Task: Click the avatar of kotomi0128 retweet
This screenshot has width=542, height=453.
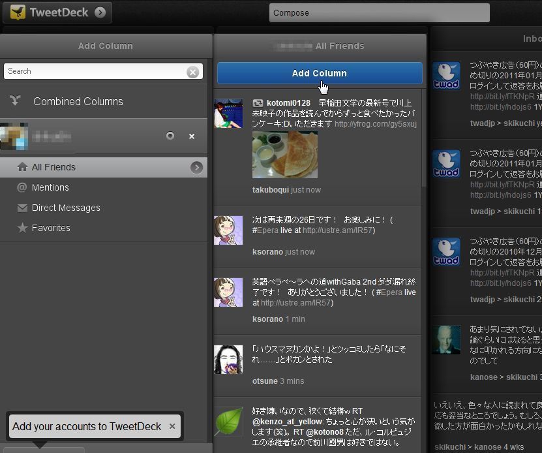Action: [228, 114]
